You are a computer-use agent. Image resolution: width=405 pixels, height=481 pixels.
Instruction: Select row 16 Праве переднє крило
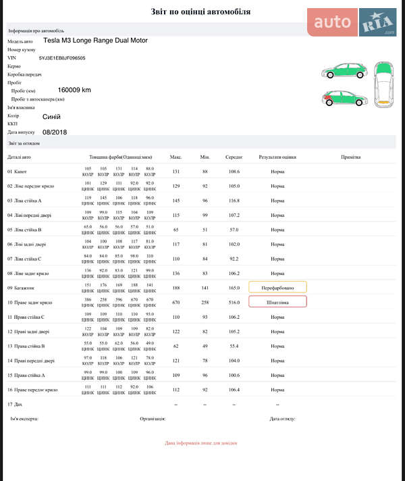tap(201, 390)
